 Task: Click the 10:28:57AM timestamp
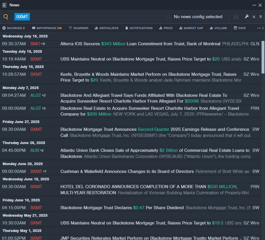(x=14, y=74)
